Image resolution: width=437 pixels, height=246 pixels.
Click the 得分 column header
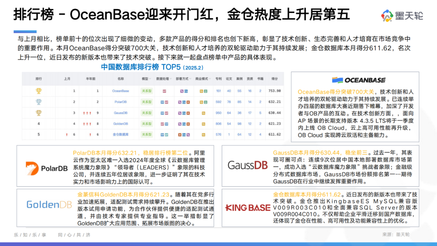pyautogui.click(x=274, y=79)
